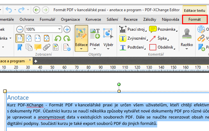
Task: Open the Editace textu contextual tab
Action: [195, 10]
